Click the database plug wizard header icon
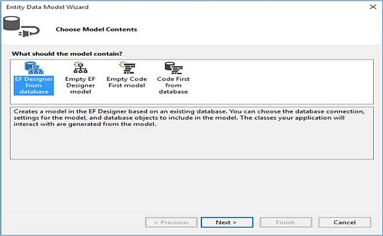Image resolution: width=383 pixels, height=236 pixels. click(21, 27)
